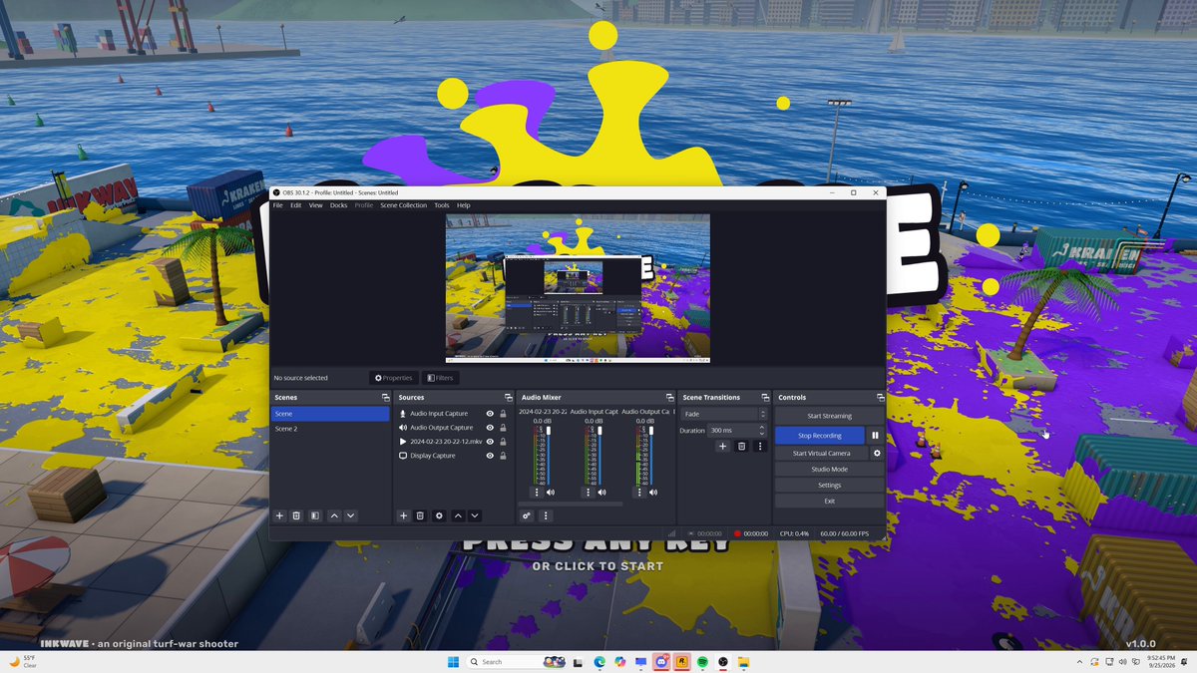This screenshot has height=673, width=1197.
Task: Click the OBS preview canvas
Action: (578, 288)
